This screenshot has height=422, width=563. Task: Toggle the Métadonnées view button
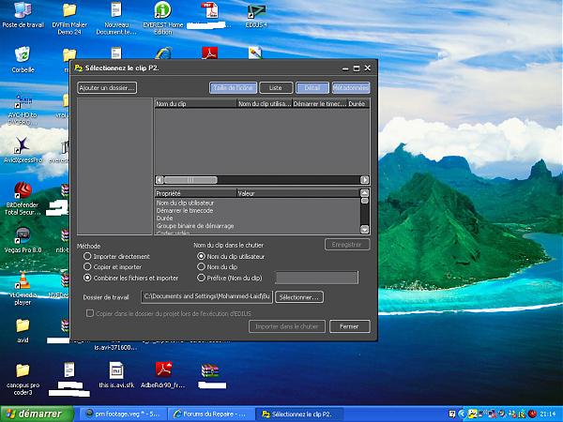pos(351,87)
